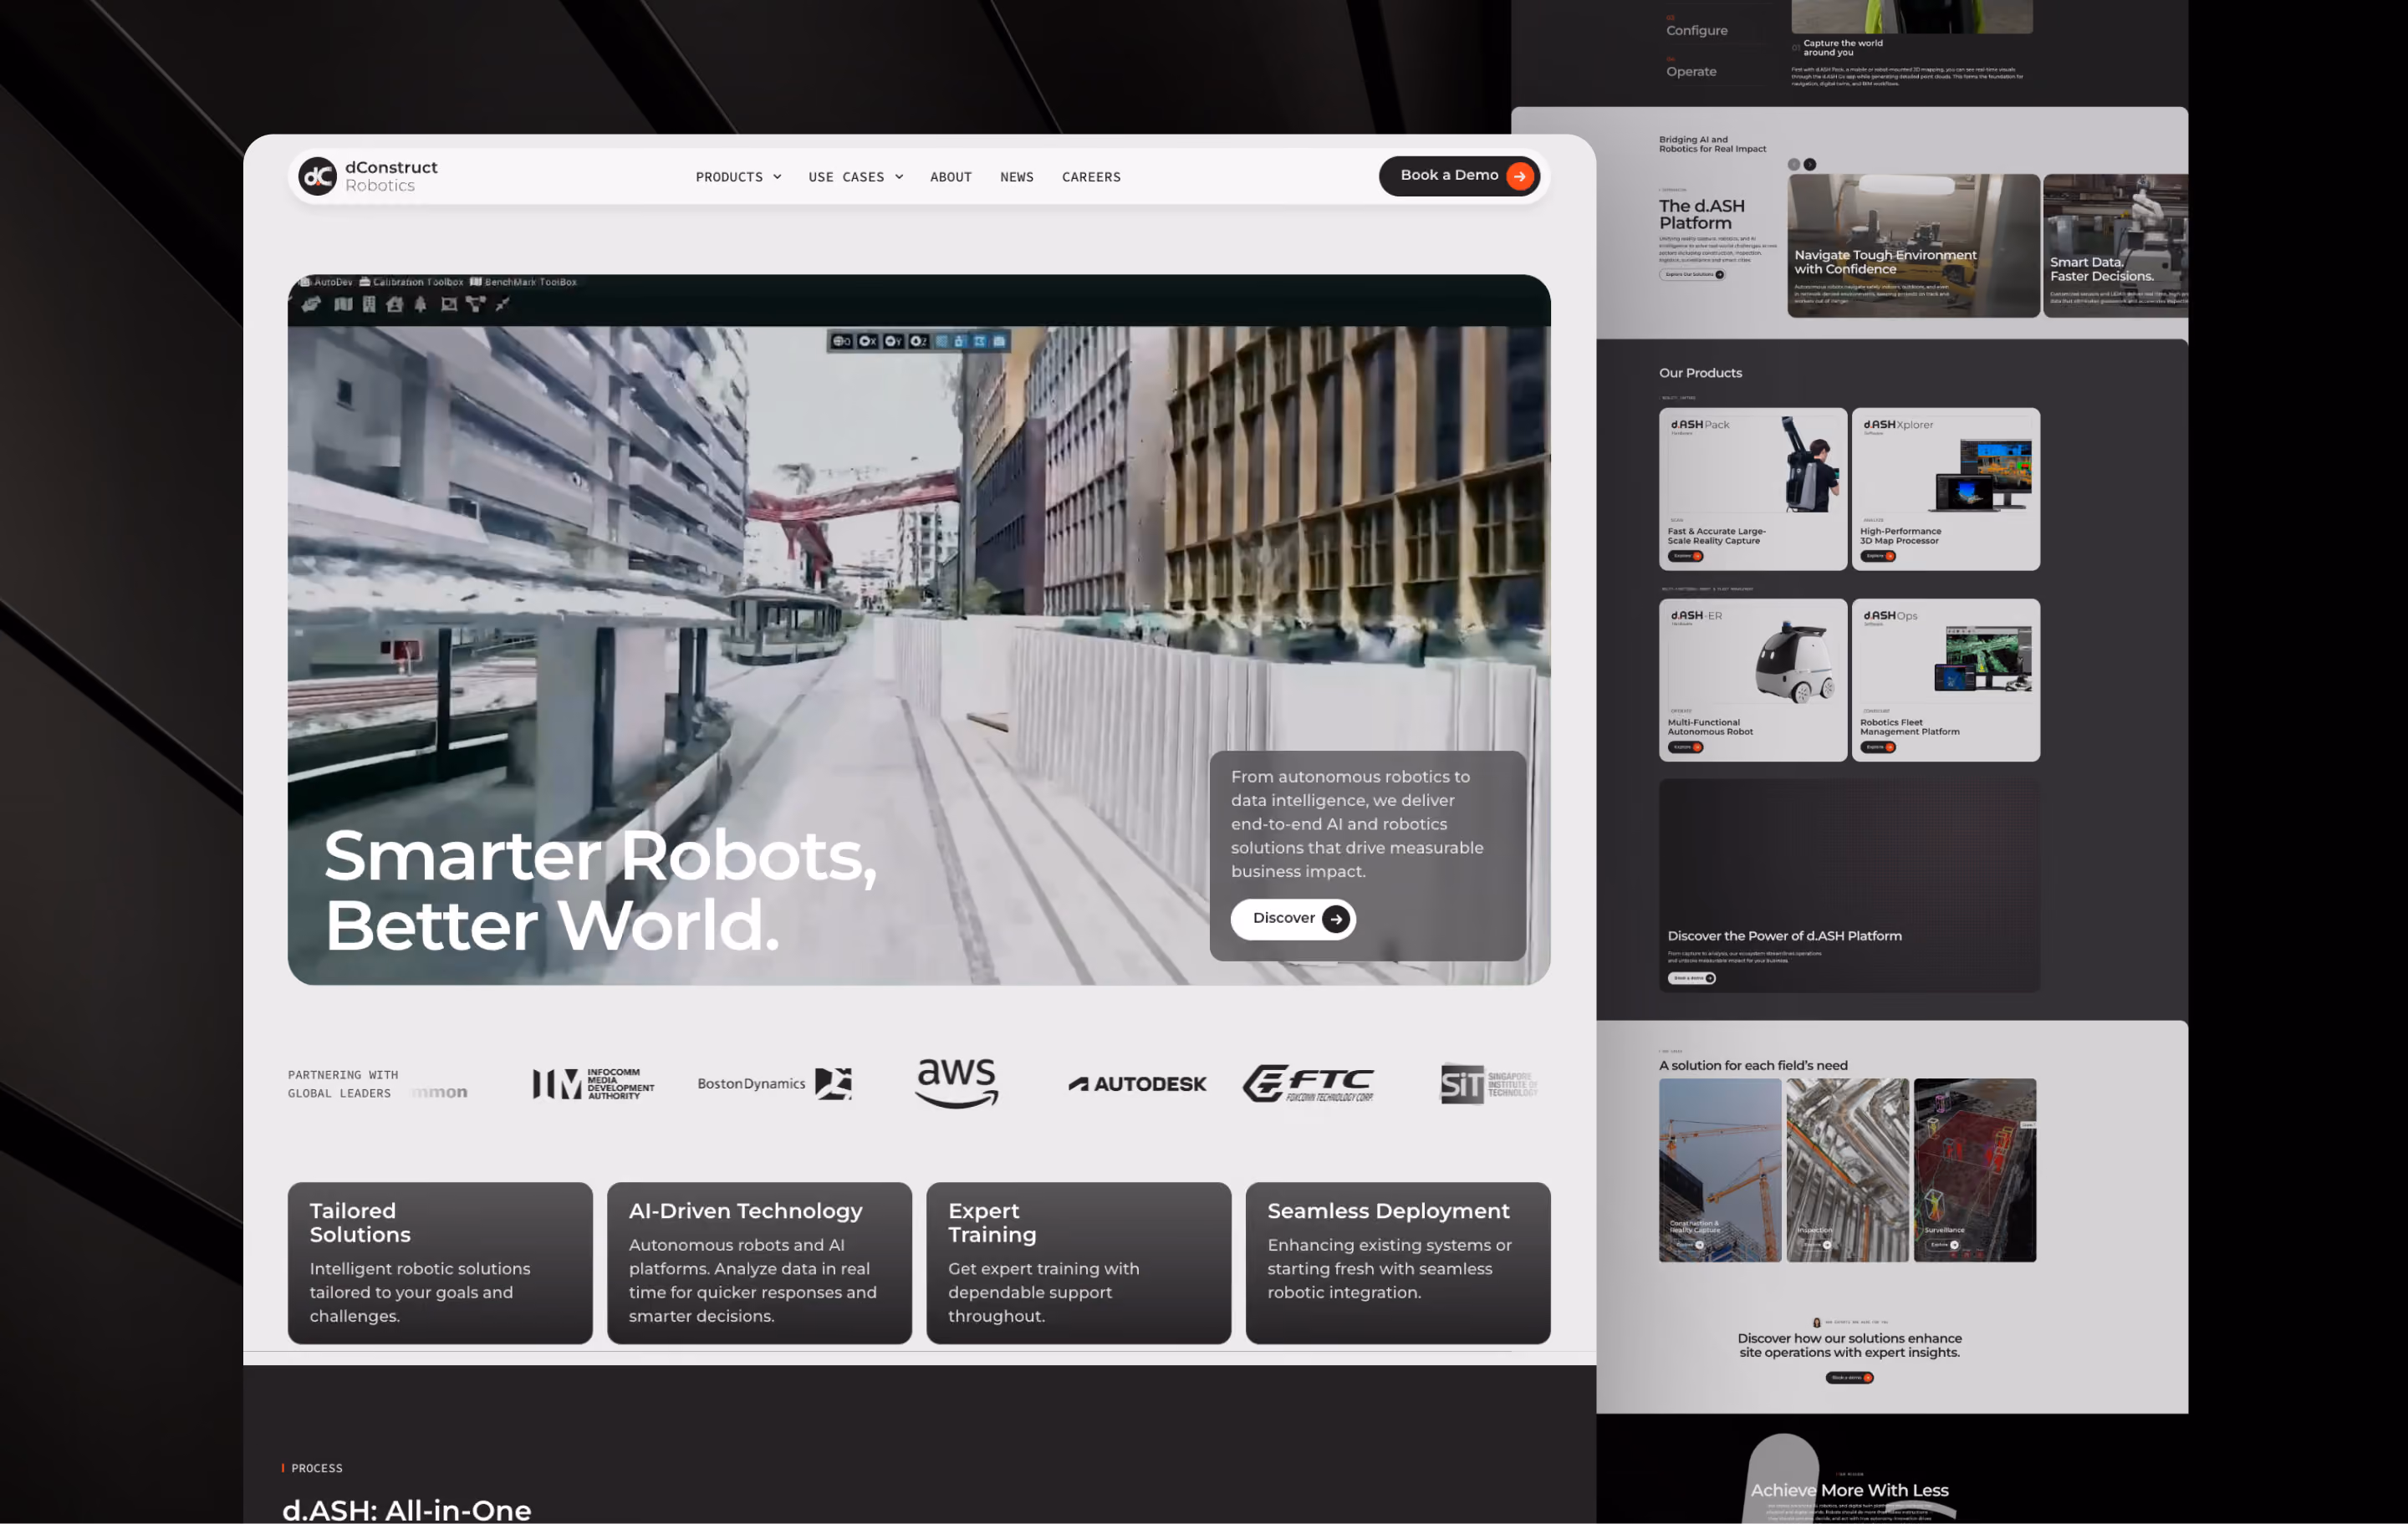Click the diagonal collapse arrows icon in viewer toolbar
This screenshot has width=2408, height=1524.
pos(502,304)
